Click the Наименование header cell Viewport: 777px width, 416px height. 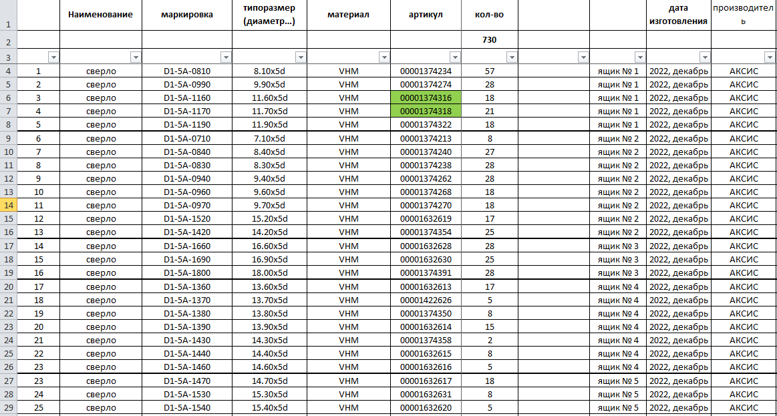tap(100, 15)
